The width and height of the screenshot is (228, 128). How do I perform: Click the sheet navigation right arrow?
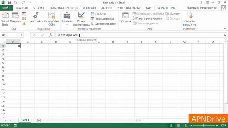10,120
